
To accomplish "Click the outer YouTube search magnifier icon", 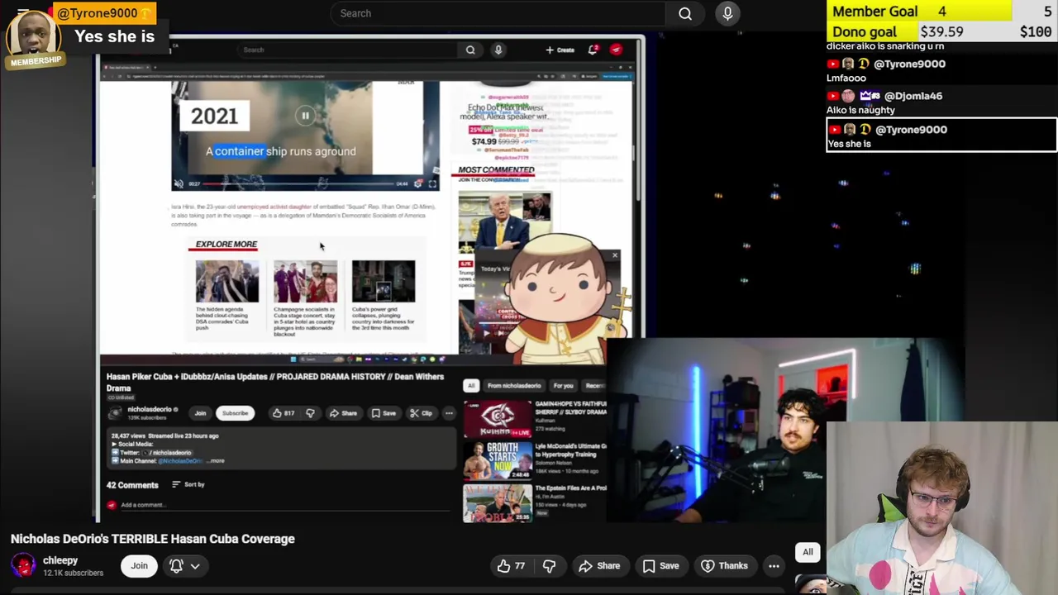I will coord(685,13).
